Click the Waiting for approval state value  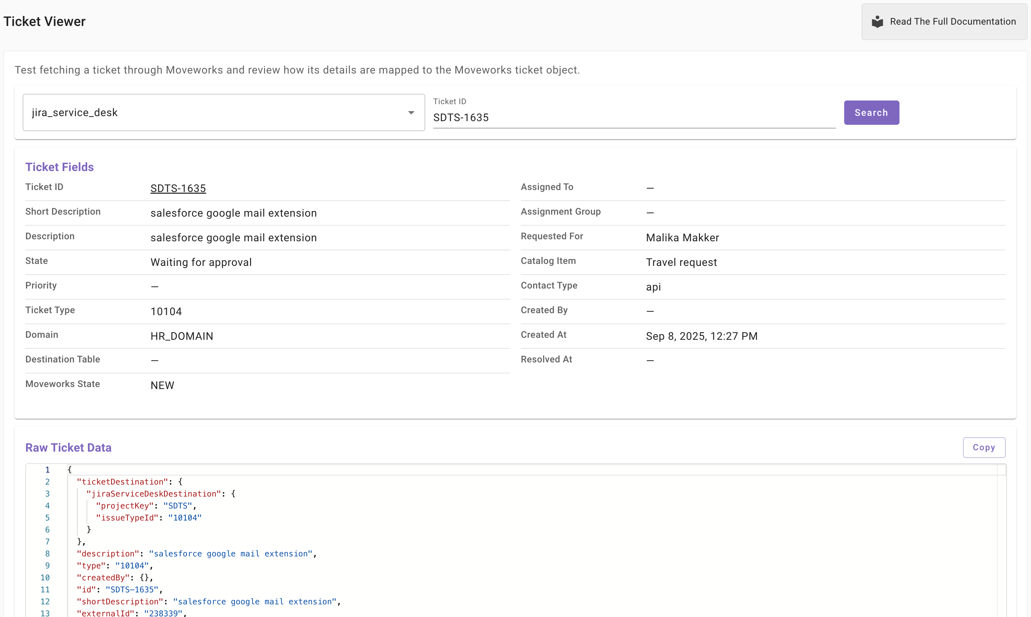click(x=201, y=262)
